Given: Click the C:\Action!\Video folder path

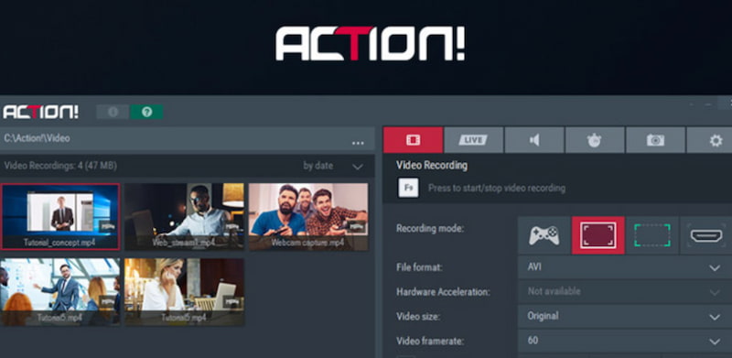Looking at the screenshot, I should (x=37, y=138).
